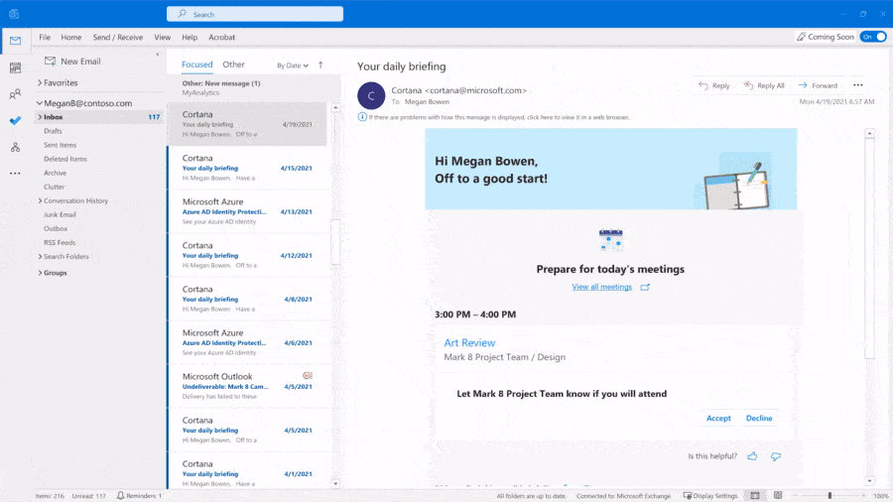893x502 pixels.
Task: Click the View all meetings link
Action: [601, 287]
